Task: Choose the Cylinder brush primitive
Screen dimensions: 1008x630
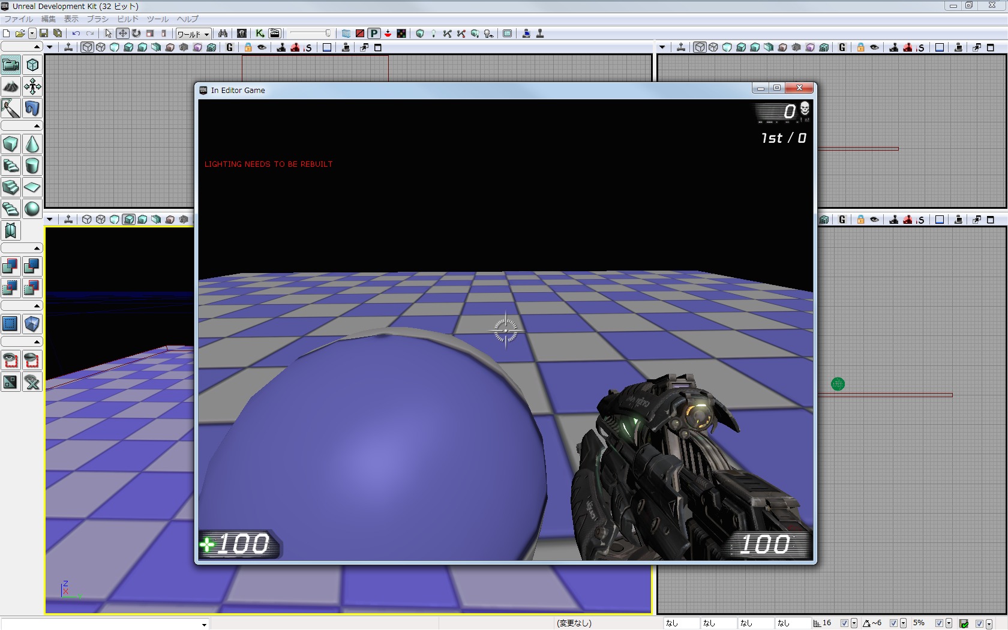Action: (32, 166)
